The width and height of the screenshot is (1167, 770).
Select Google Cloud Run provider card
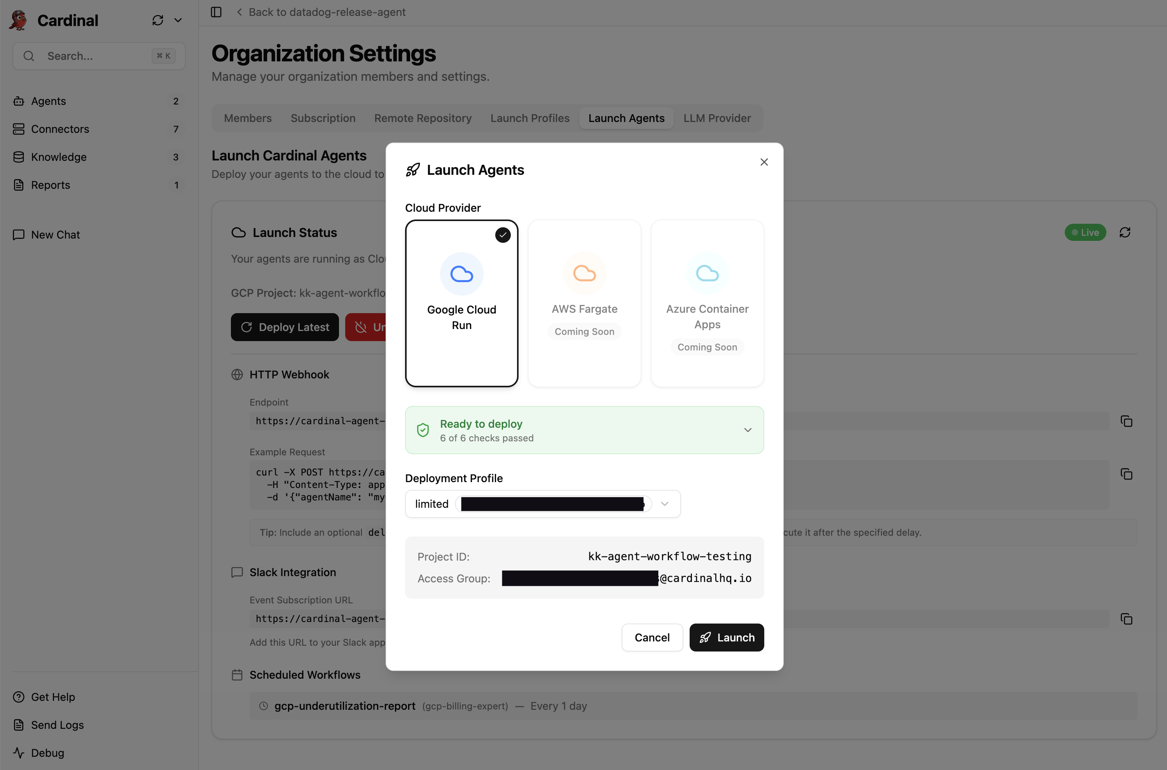click(x=461, y=303)
